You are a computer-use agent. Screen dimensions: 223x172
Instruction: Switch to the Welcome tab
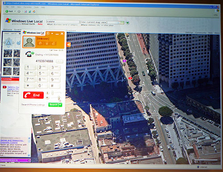click(8, 29)
